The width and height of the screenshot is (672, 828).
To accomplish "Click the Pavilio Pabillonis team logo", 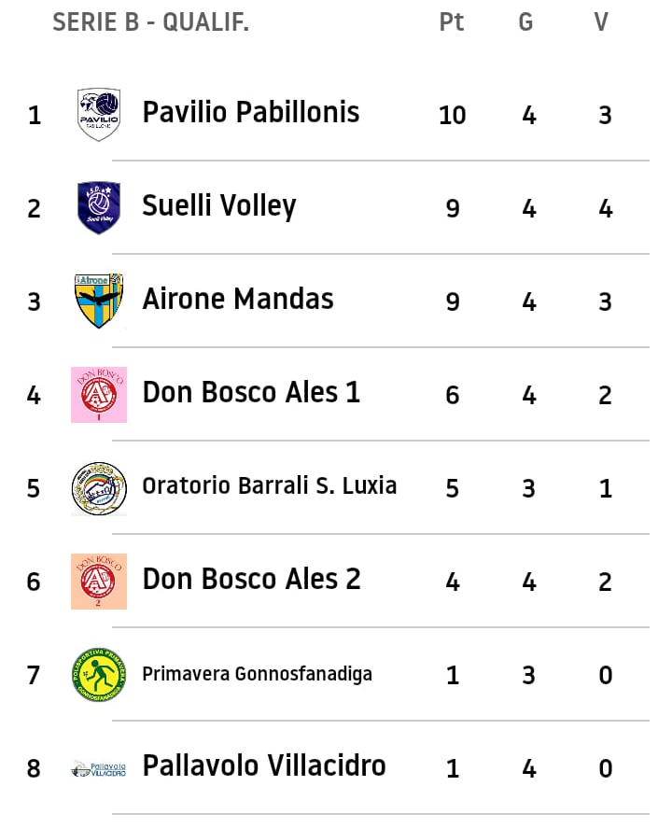I will click(99, 114).
